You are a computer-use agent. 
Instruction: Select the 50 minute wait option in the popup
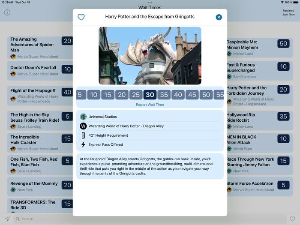[206, 95]
